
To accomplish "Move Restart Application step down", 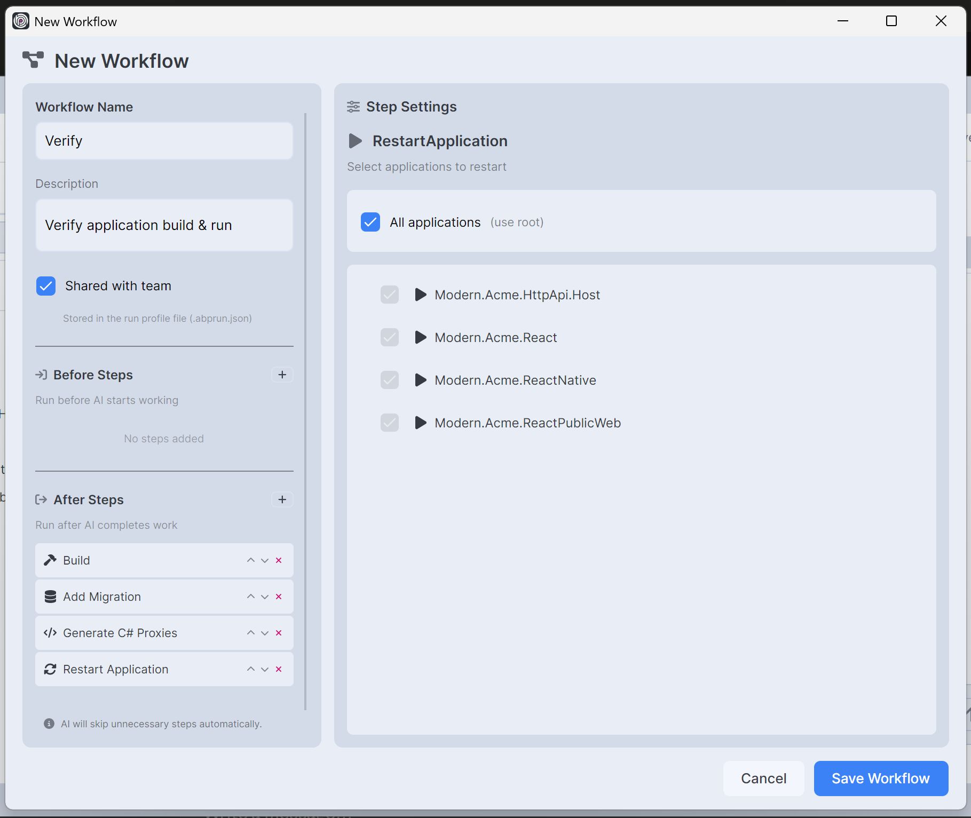I will pos(265,669).
